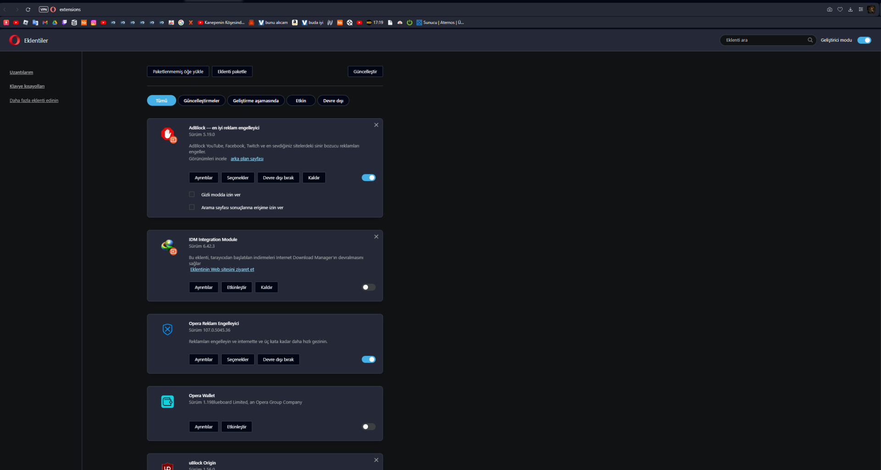Screen dimensions: 881x470
Task: Turn off the AdBlock extension switch
Action: point(368,178)
